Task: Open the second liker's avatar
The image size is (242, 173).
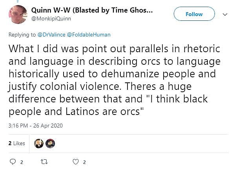Action: 50,144
